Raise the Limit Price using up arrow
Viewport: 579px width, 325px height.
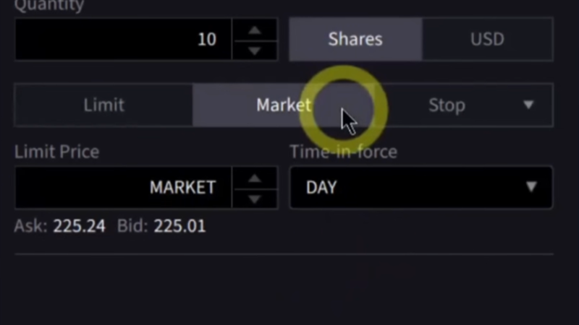pyautogui.click(x=254, y=178)
